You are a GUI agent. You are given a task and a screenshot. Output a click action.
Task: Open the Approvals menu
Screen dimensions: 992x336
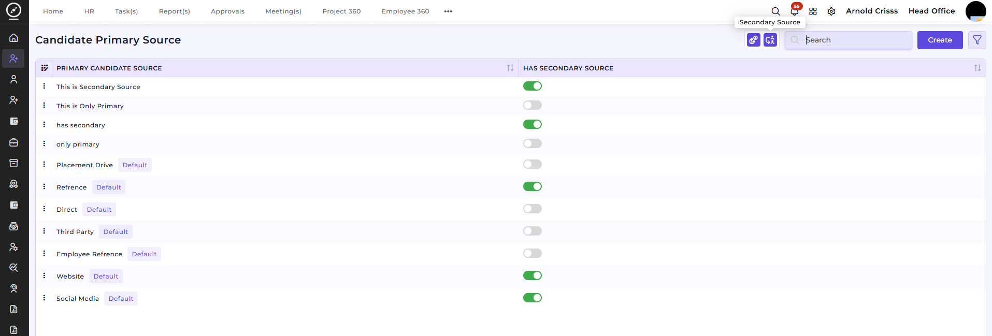point(227,11)
